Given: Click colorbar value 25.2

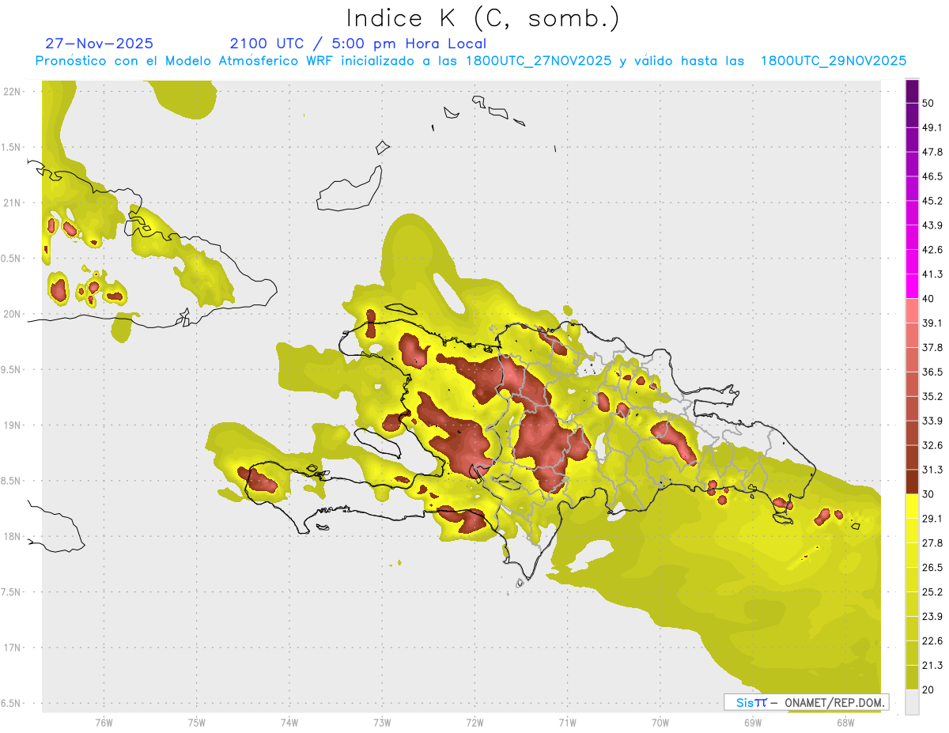Looking at the screenshot, I should [932, 592].
